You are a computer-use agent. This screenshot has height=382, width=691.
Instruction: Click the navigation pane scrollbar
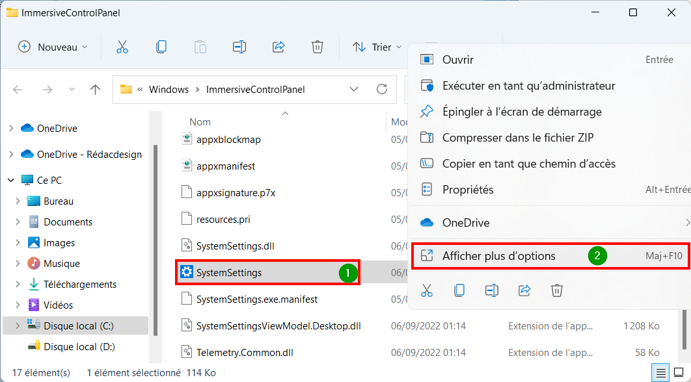pos(155,240)
